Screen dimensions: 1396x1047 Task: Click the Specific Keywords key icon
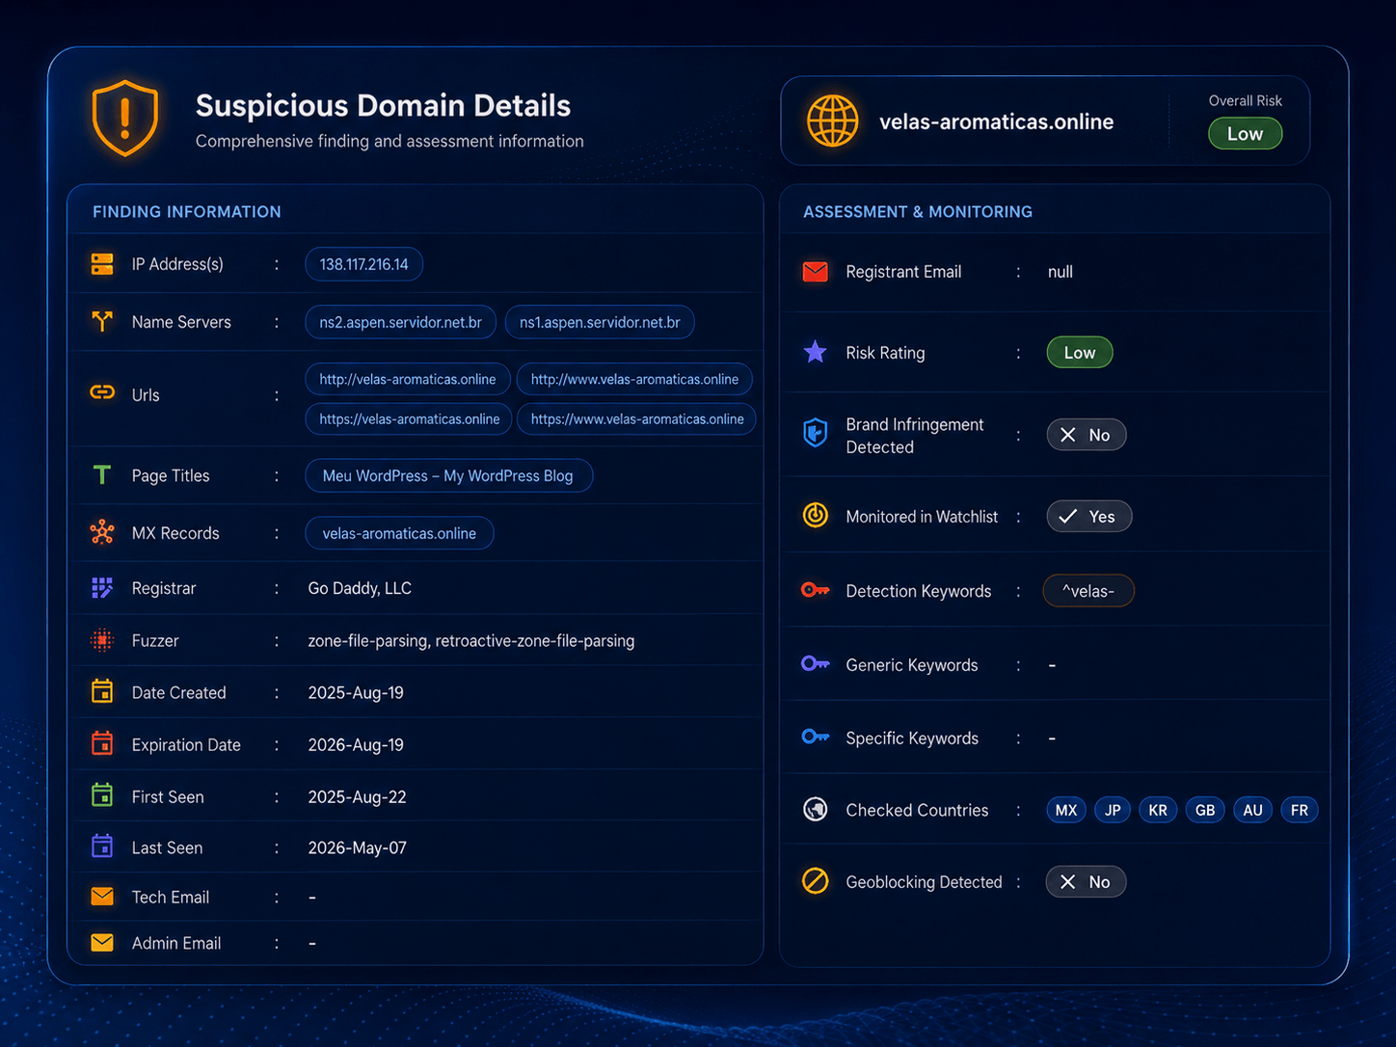click(816, 737)
